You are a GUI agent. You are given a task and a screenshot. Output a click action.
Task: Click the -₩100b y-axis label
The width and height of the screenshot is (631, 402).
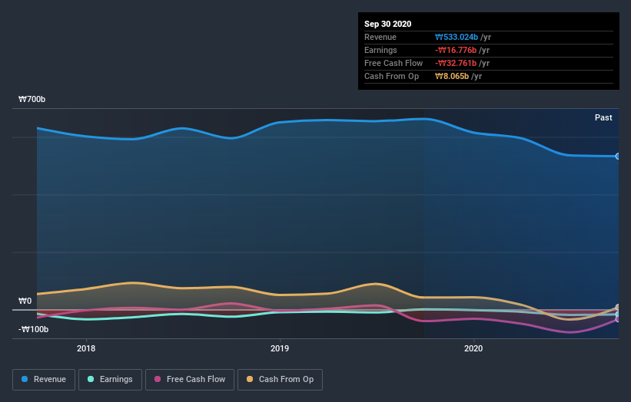click(x=33, y=329)
